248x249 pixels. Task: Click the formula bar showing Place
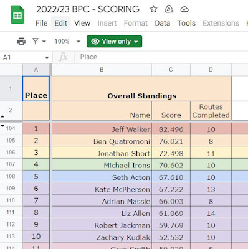162,57
